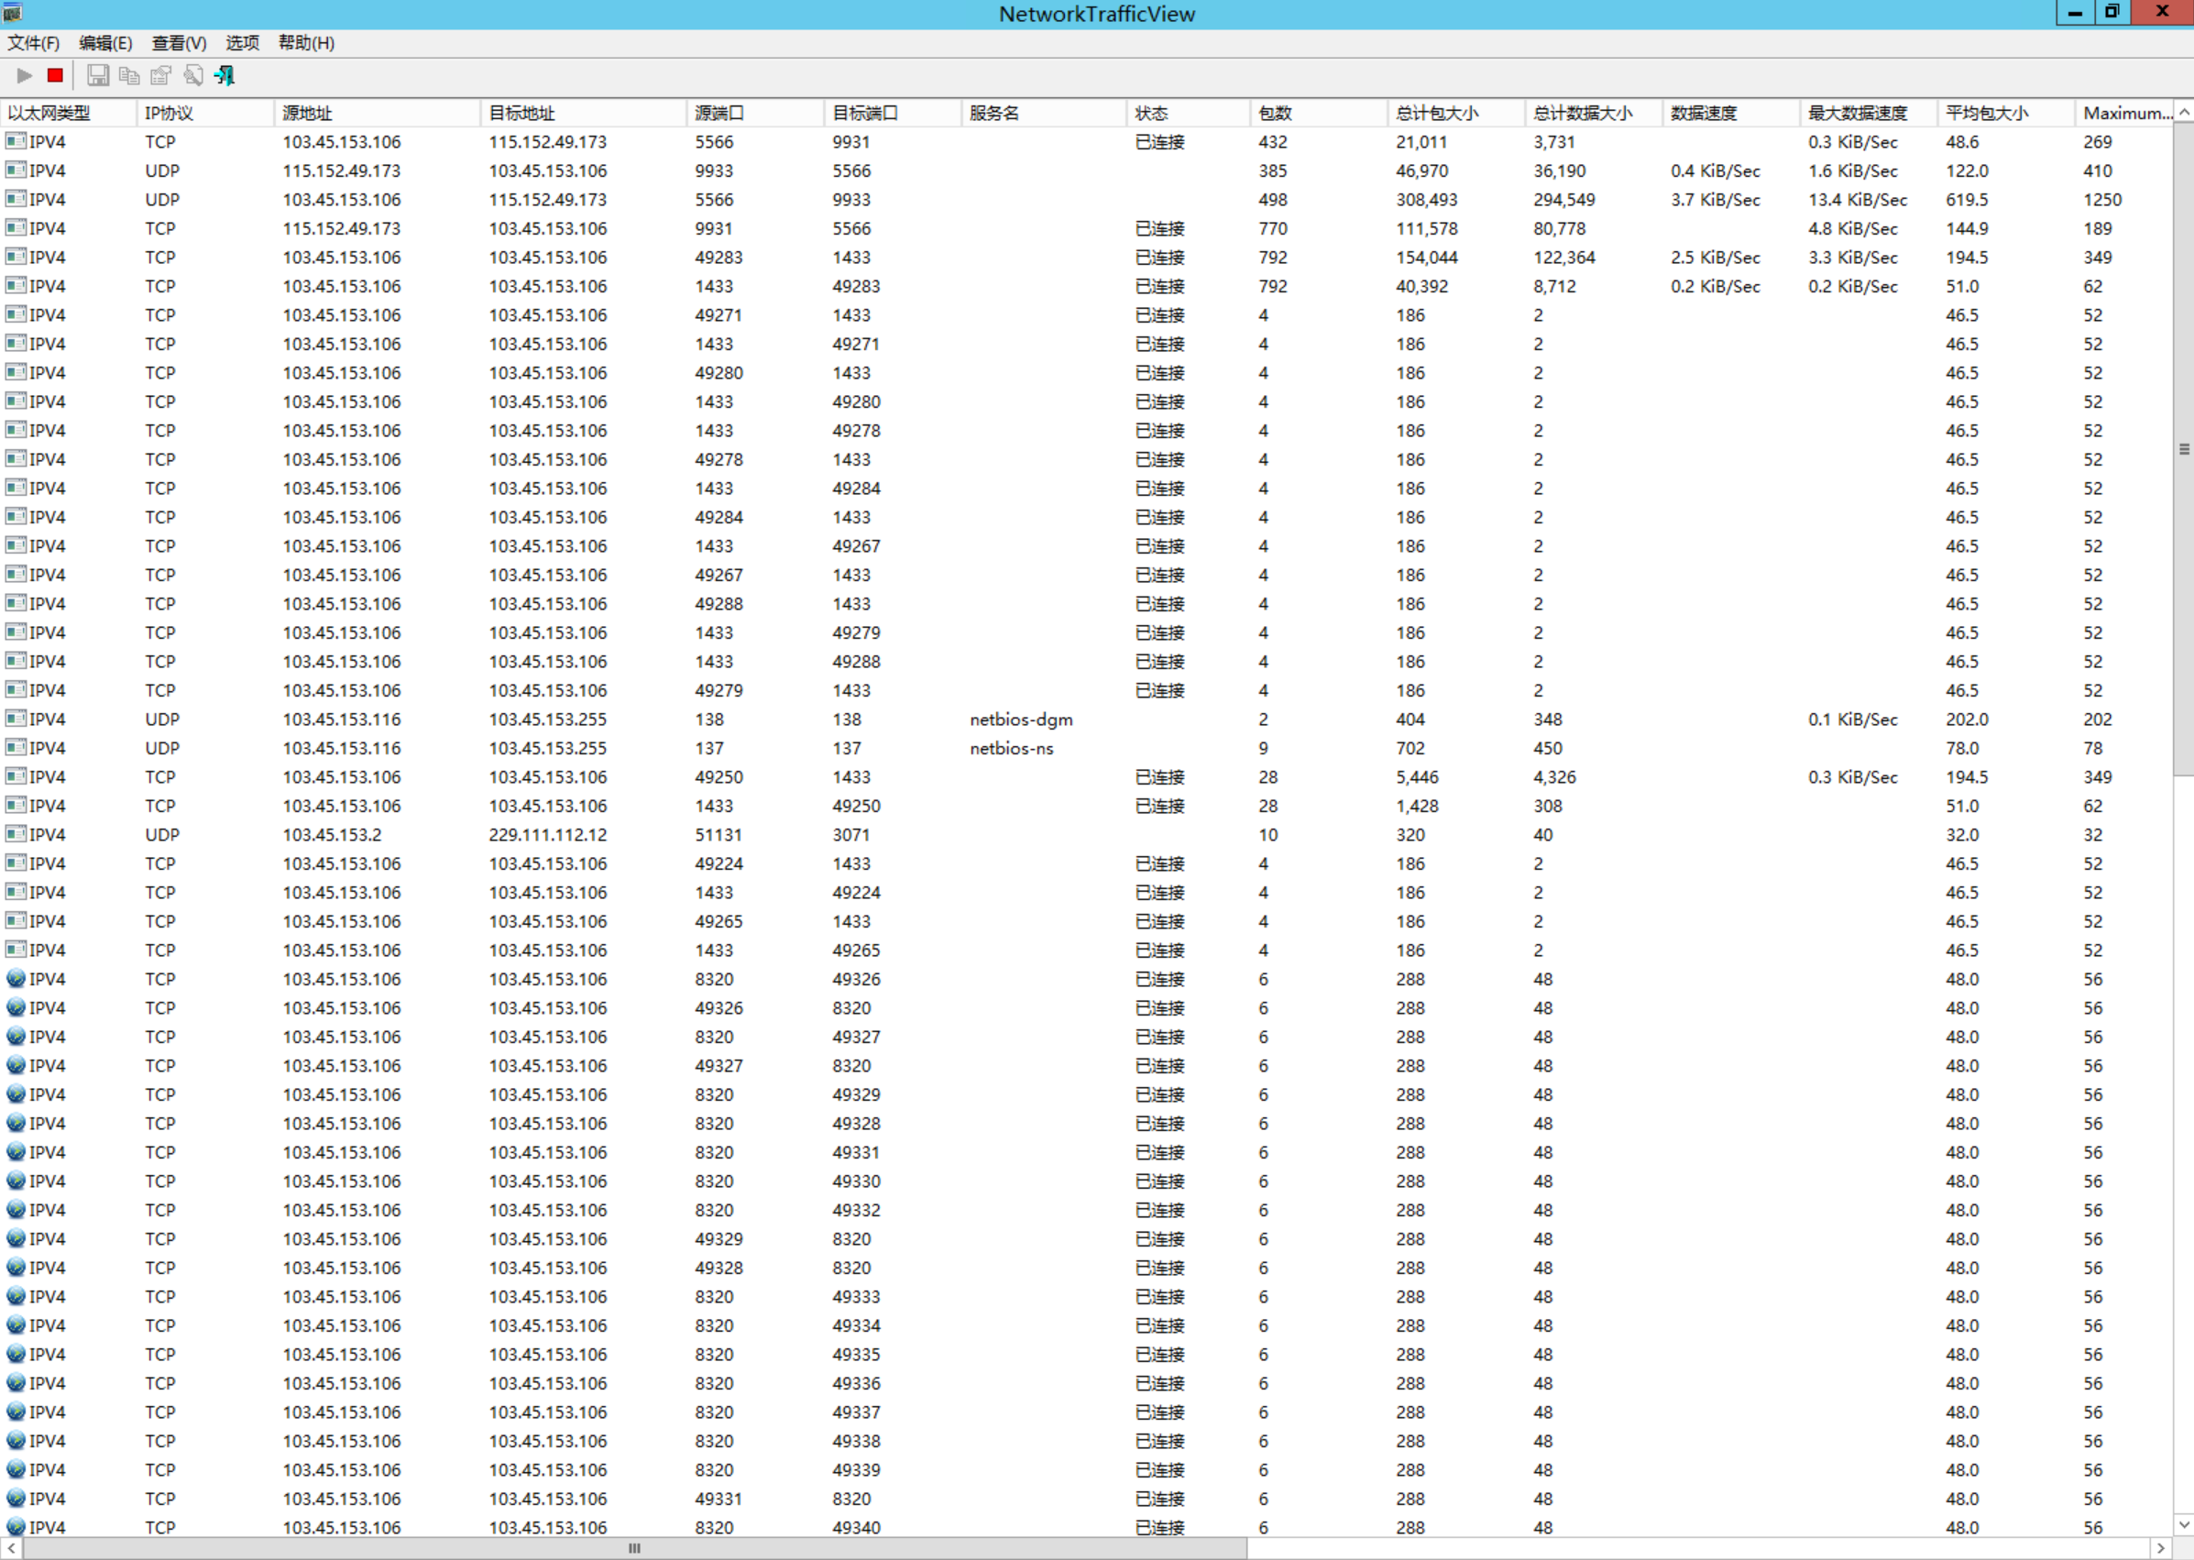
Task: Click the row icon for port 49283 to 1433
Action: tap(16, 257)
